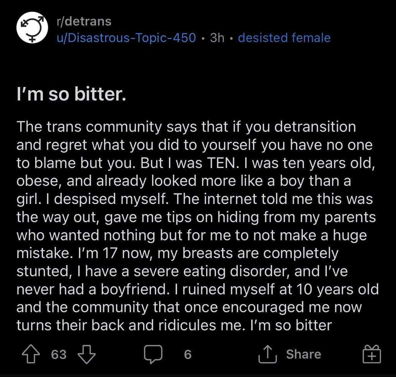The width and height of the screenshot is (396, 377).
Task: Upvote the "I'm so bitter." post
Action: click(31, 354)
